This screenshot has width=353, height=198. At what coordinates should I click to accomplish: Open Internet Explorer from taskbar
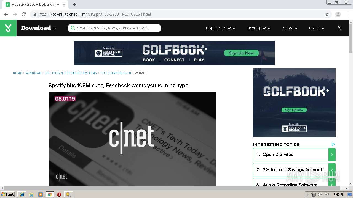tap(22, 194)
